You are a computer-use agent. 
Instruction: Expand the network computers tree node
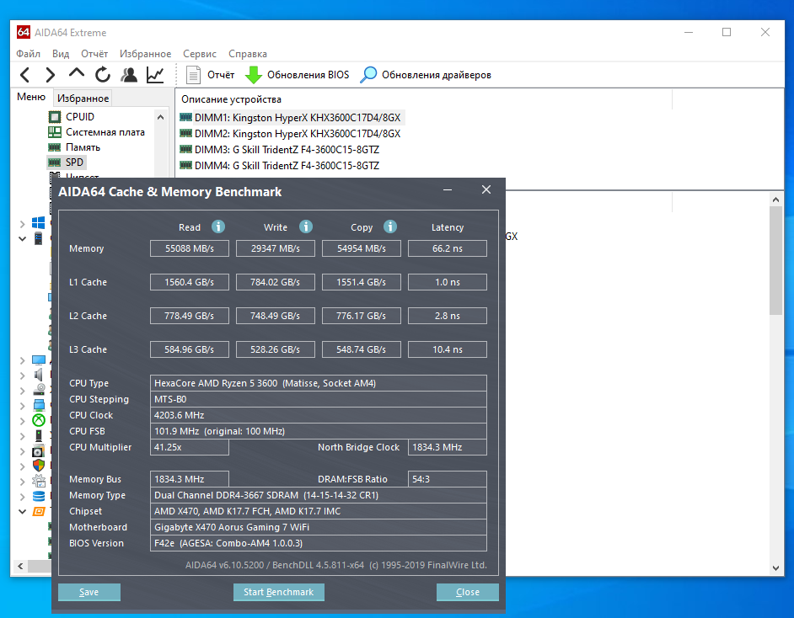[x=22, y=406]
